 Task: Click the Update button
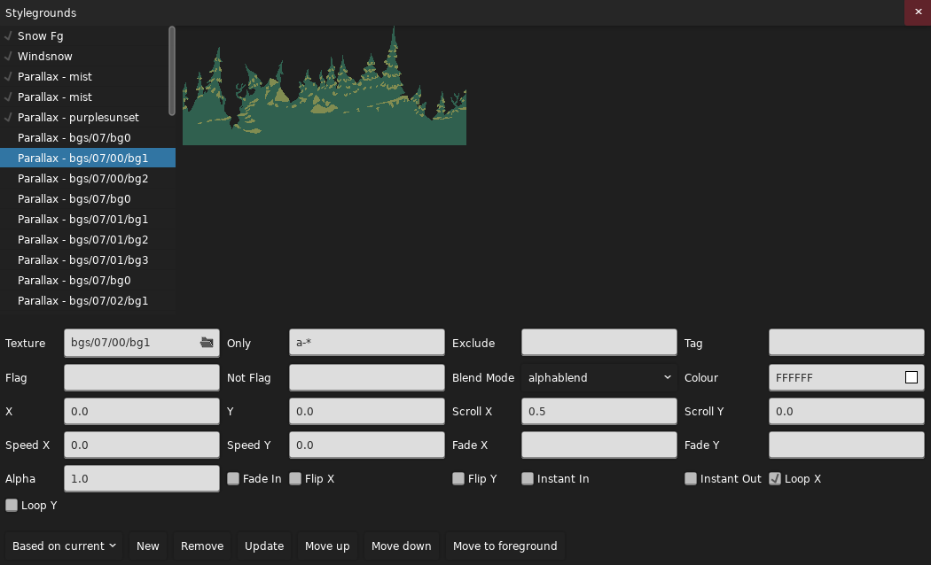(x=264, y=546)
